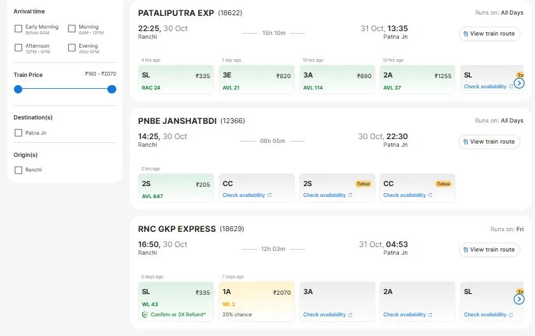Tick the Morning 6AM-12PM arrival checkbox
The image size is (535, 336).
[x=72, y=29]
